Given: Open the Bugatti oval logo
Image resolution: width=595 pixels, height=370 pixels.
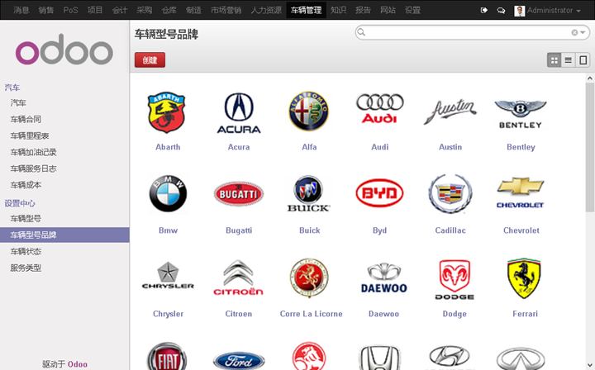Looking at the screenshot, I should pyautogui.click(x=239, y=194).
